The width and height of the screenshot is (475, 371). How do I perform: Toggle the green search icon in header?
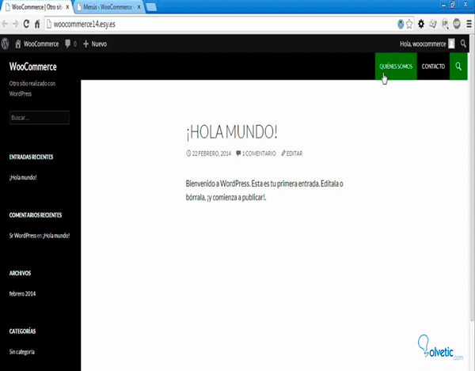pyautogui.click(x=458, y=66)
